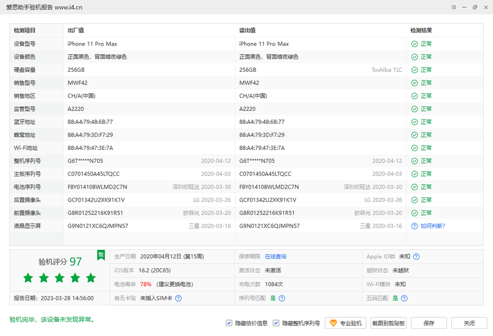Save the report with 保存
Viewport: 493px width, 336px height.
click(428, 323)
